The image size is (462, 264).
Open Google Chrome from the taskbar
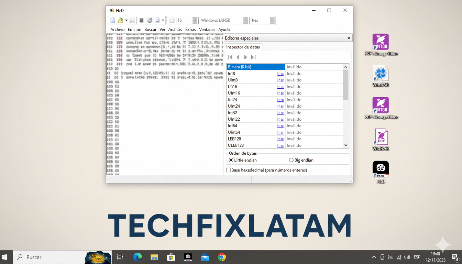click(222, 257)
